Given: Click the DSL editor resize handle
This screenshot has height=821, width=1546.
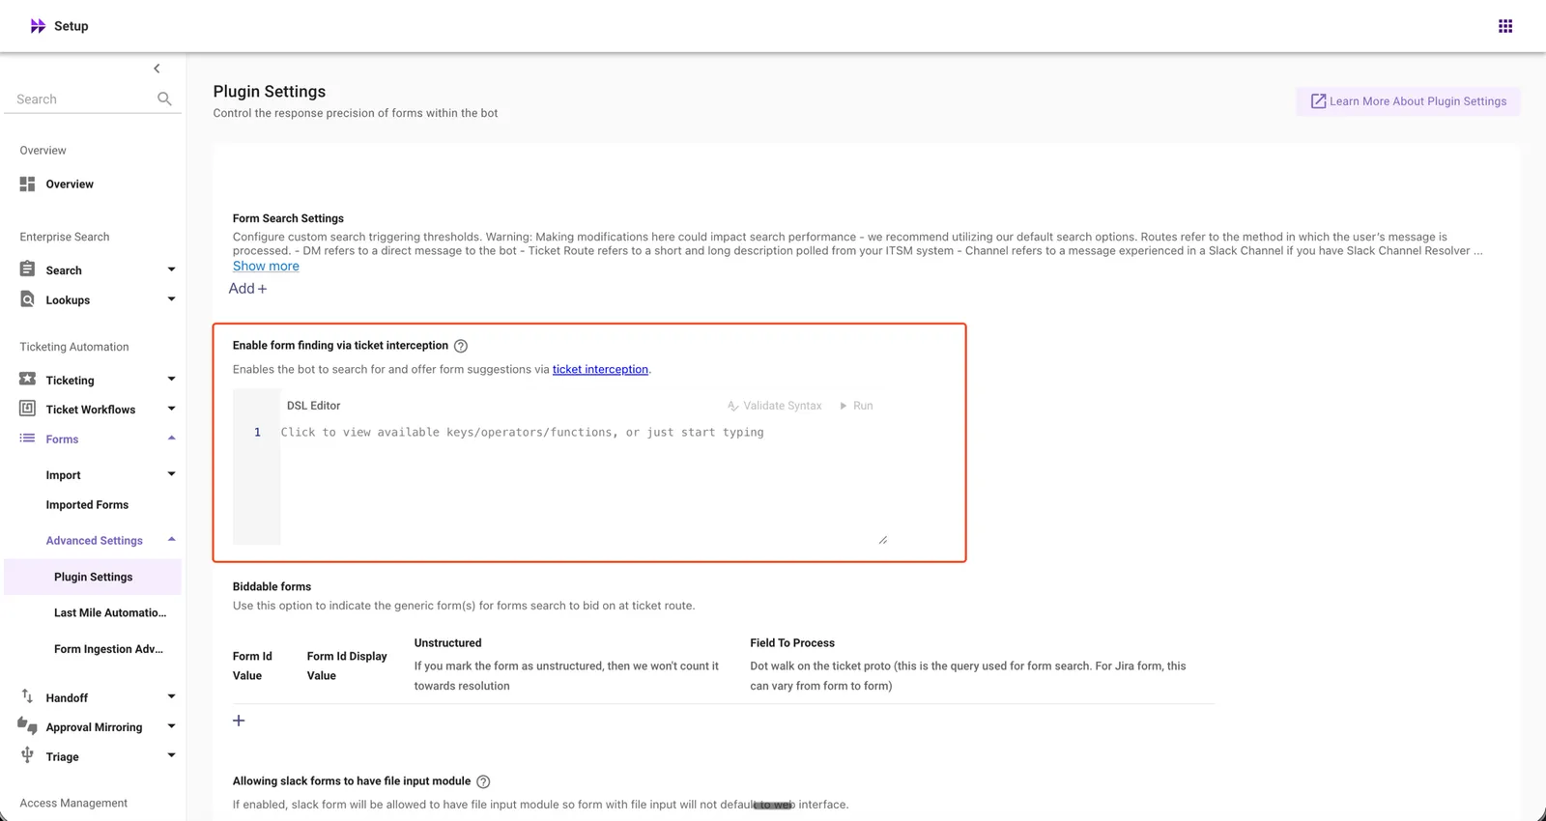Looking at the screenshot, I should pyautogui.click(x=882, y=540).
